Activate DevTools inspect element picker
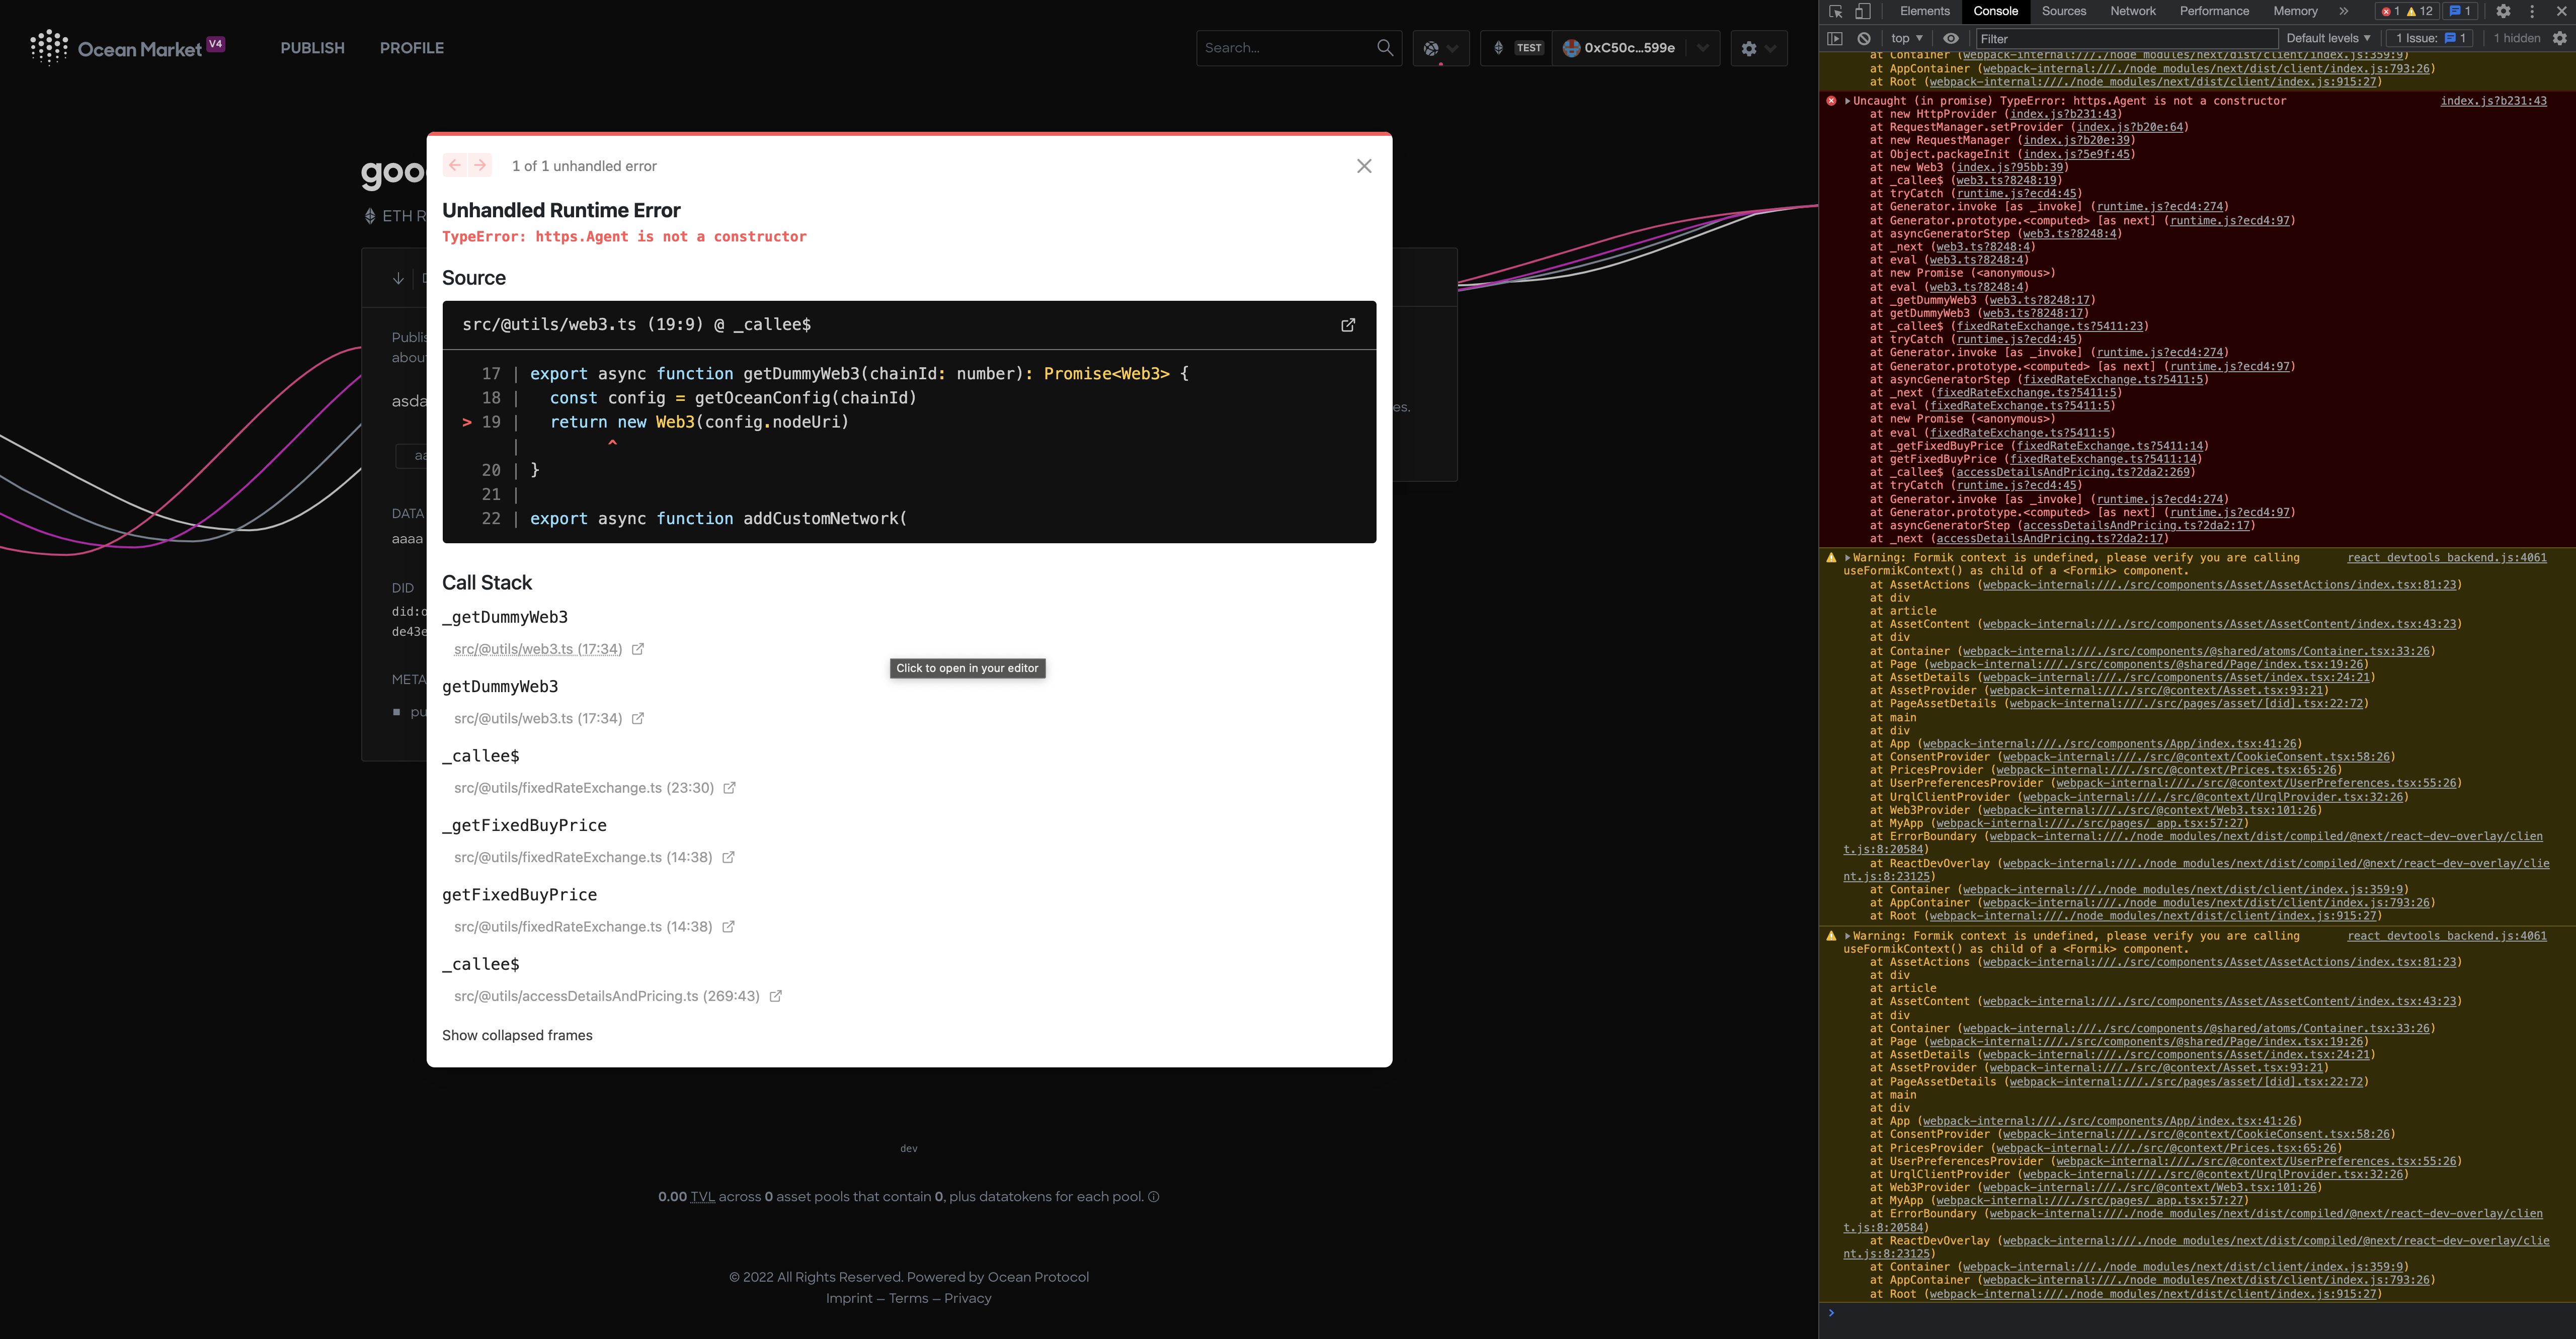This screenshot has width=2576, height=1339. (1836, 12)
